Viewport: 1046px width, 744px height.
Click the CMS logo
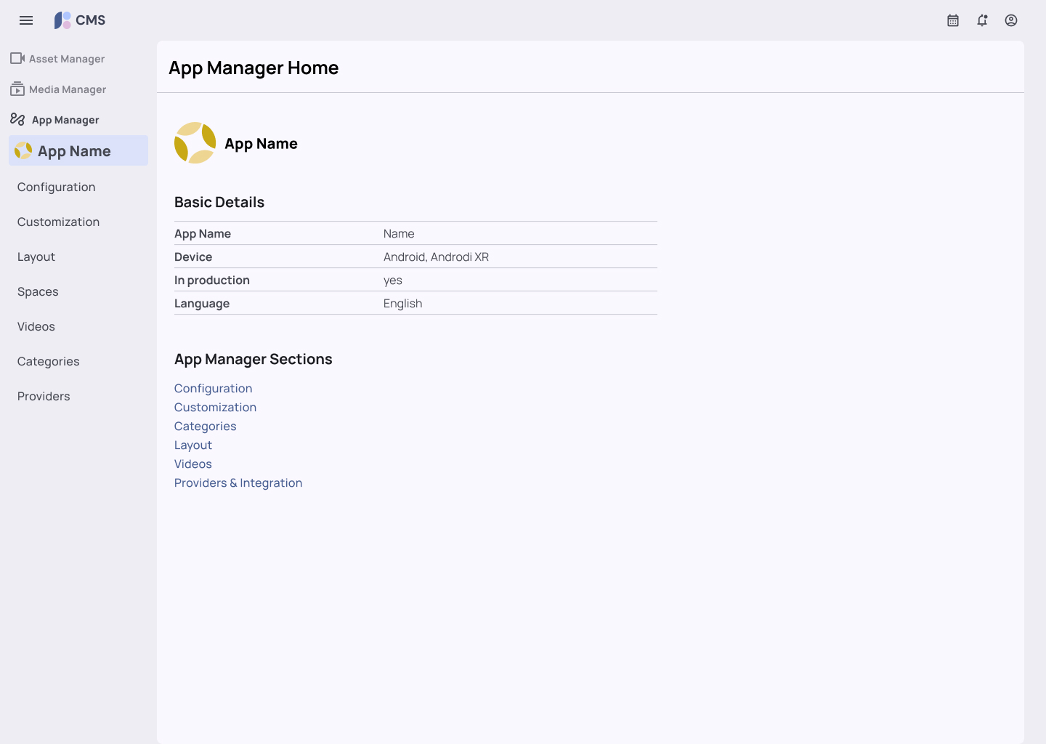point(80,20)
